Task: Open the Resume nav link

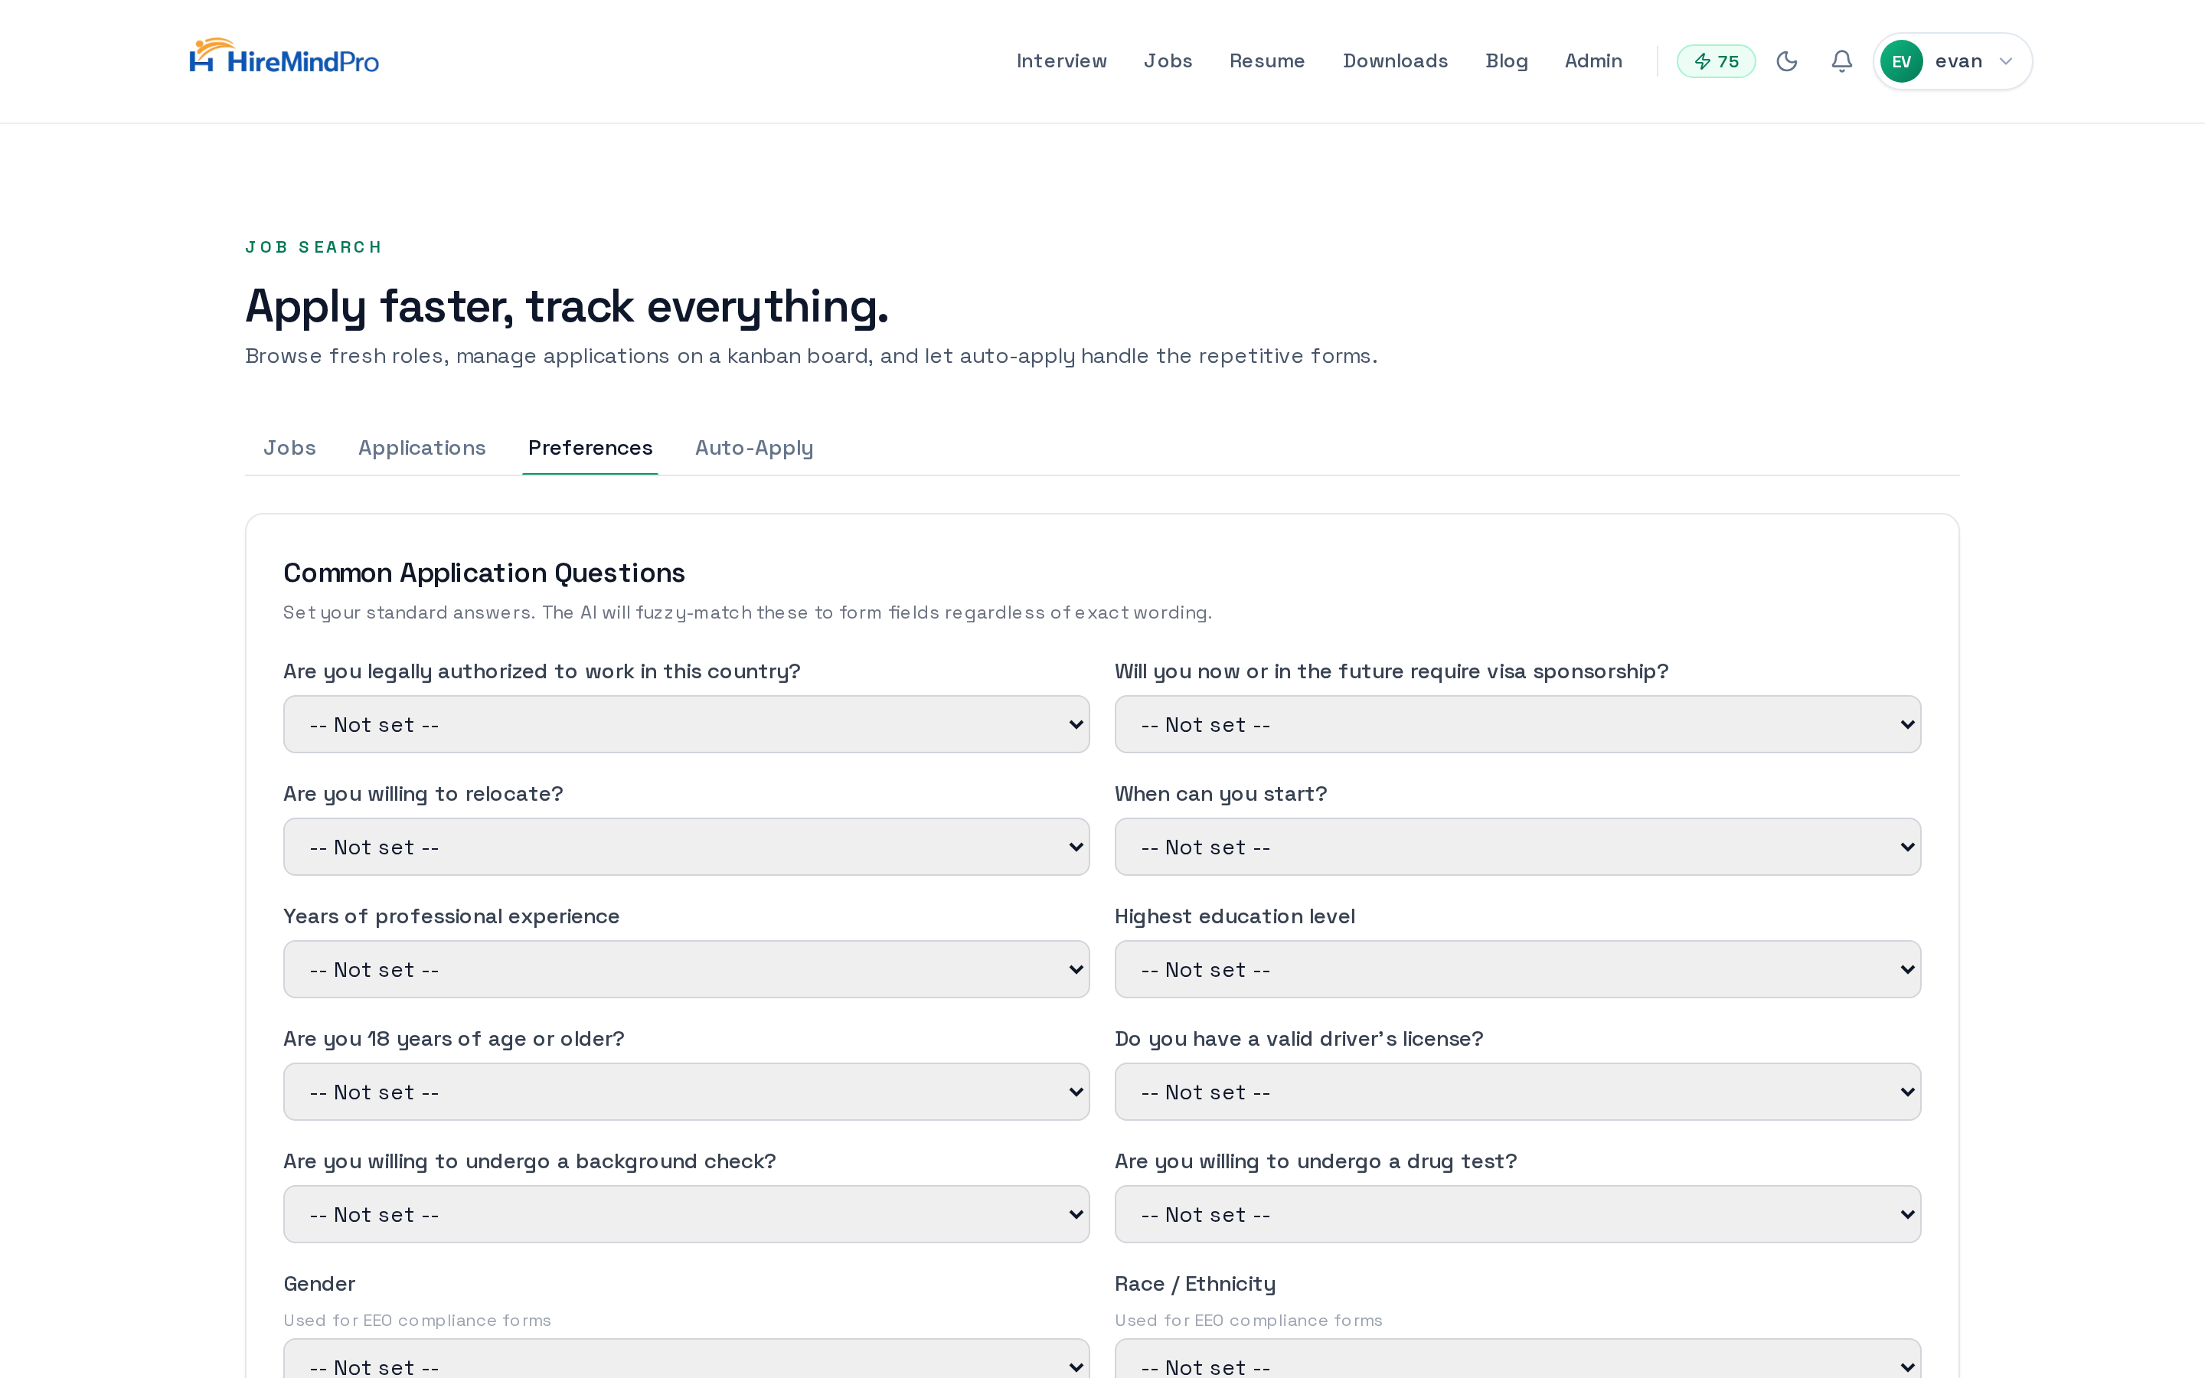Action: pos(1266,61)
